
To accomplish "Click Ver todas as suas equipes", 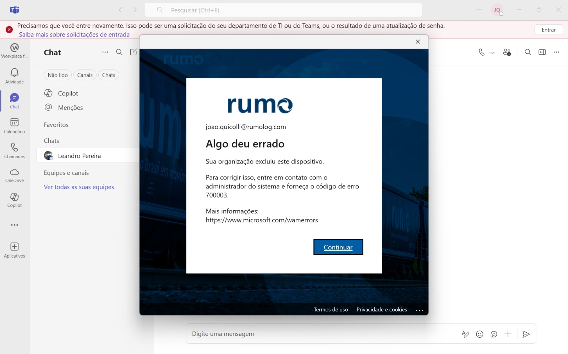I will pyautogui.click(x=79, y=187).
